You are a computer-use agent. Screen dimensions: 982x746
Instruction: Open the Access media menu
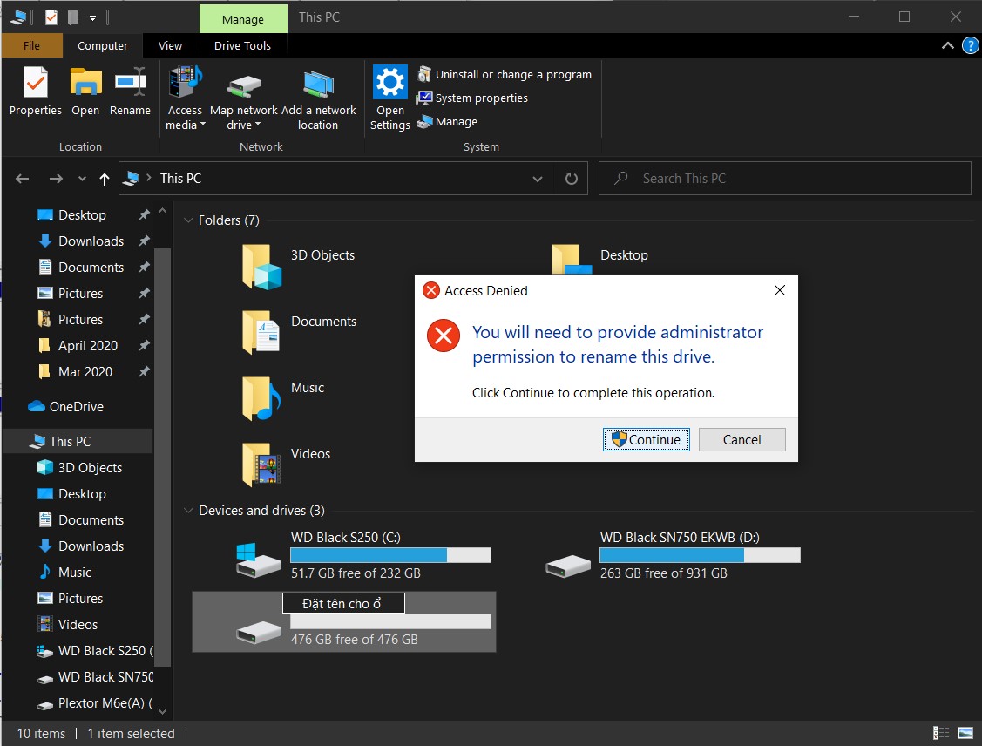click(185, 98)
